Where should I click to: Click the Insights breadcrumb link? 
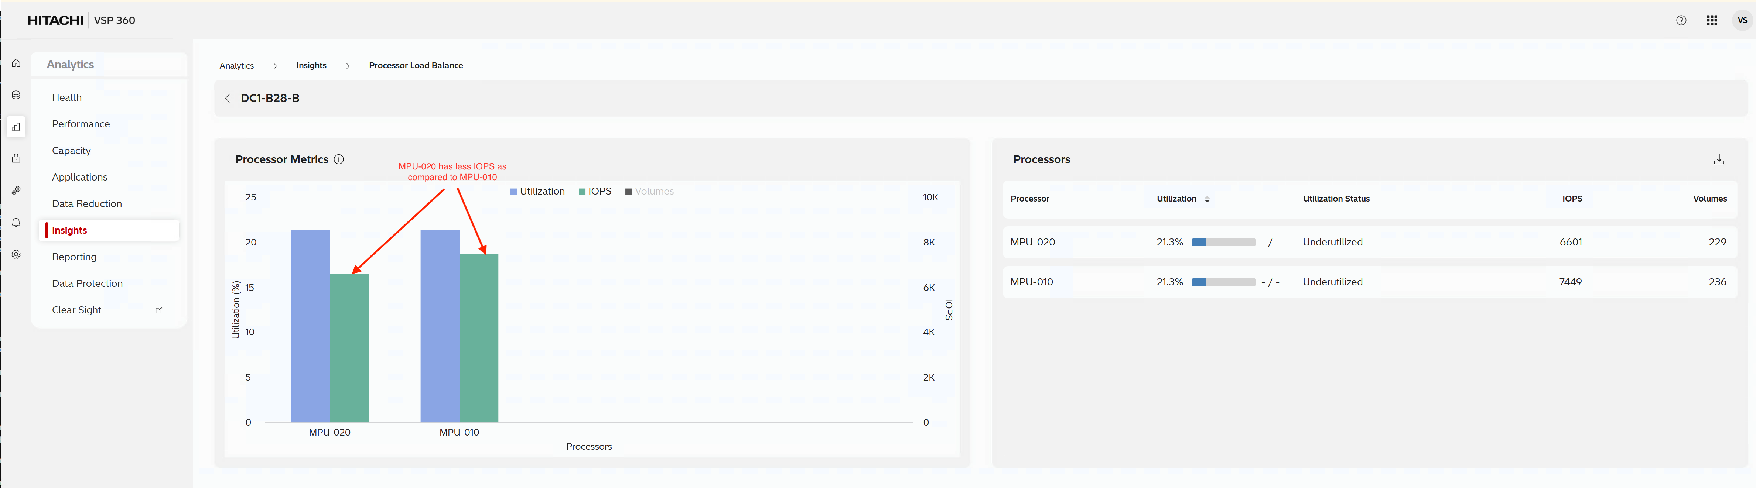coord(311,65)
